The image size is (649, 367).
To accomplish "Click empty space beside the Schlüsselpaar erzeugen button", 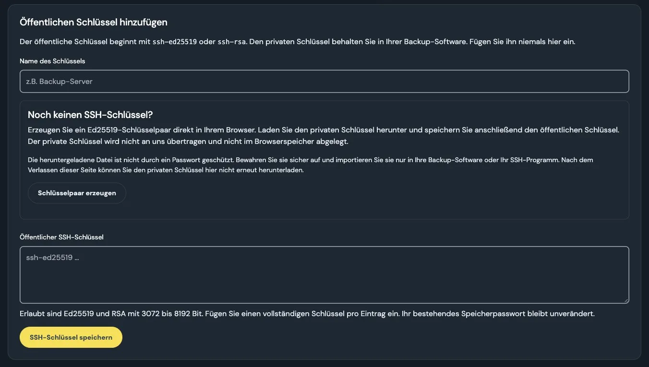I will [x=374, y=193].
